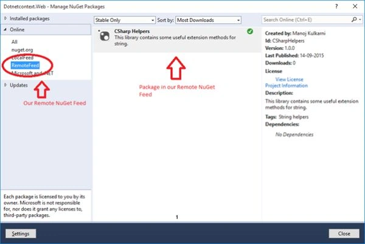Select the nuget.org source
The image size is (365, 244).
(22, 50)
